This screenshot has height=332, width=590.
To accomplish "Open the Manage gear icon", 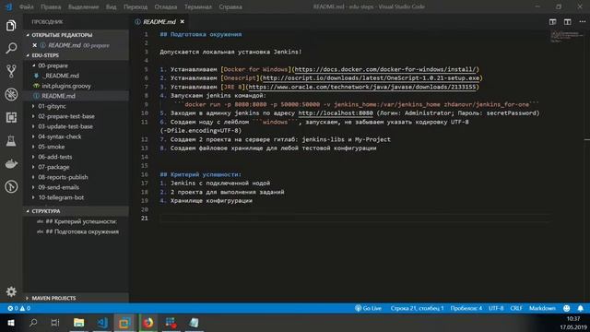I will pyautogui.click(x=11, y=291).
